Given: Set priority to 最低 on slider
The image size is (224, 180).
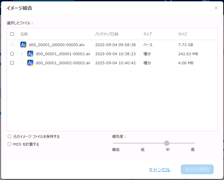Looking at the screenshot, I should (x=113, y=143).
